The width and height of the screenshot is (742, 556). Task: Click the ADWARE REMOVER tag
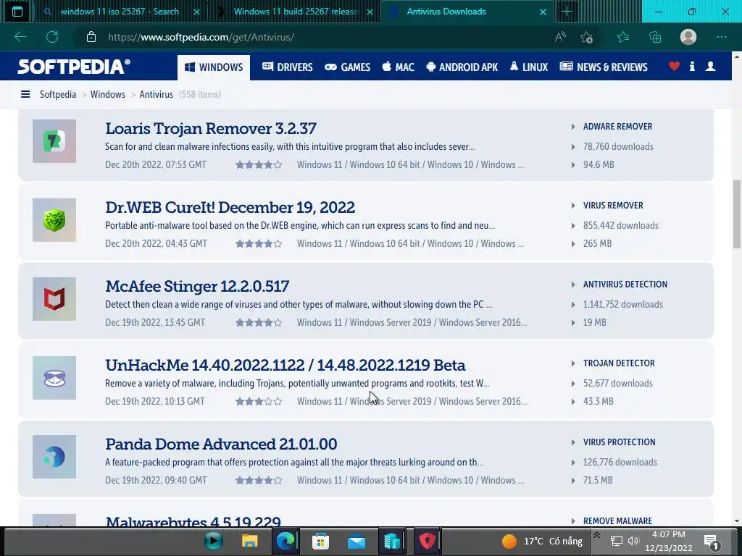617,126
